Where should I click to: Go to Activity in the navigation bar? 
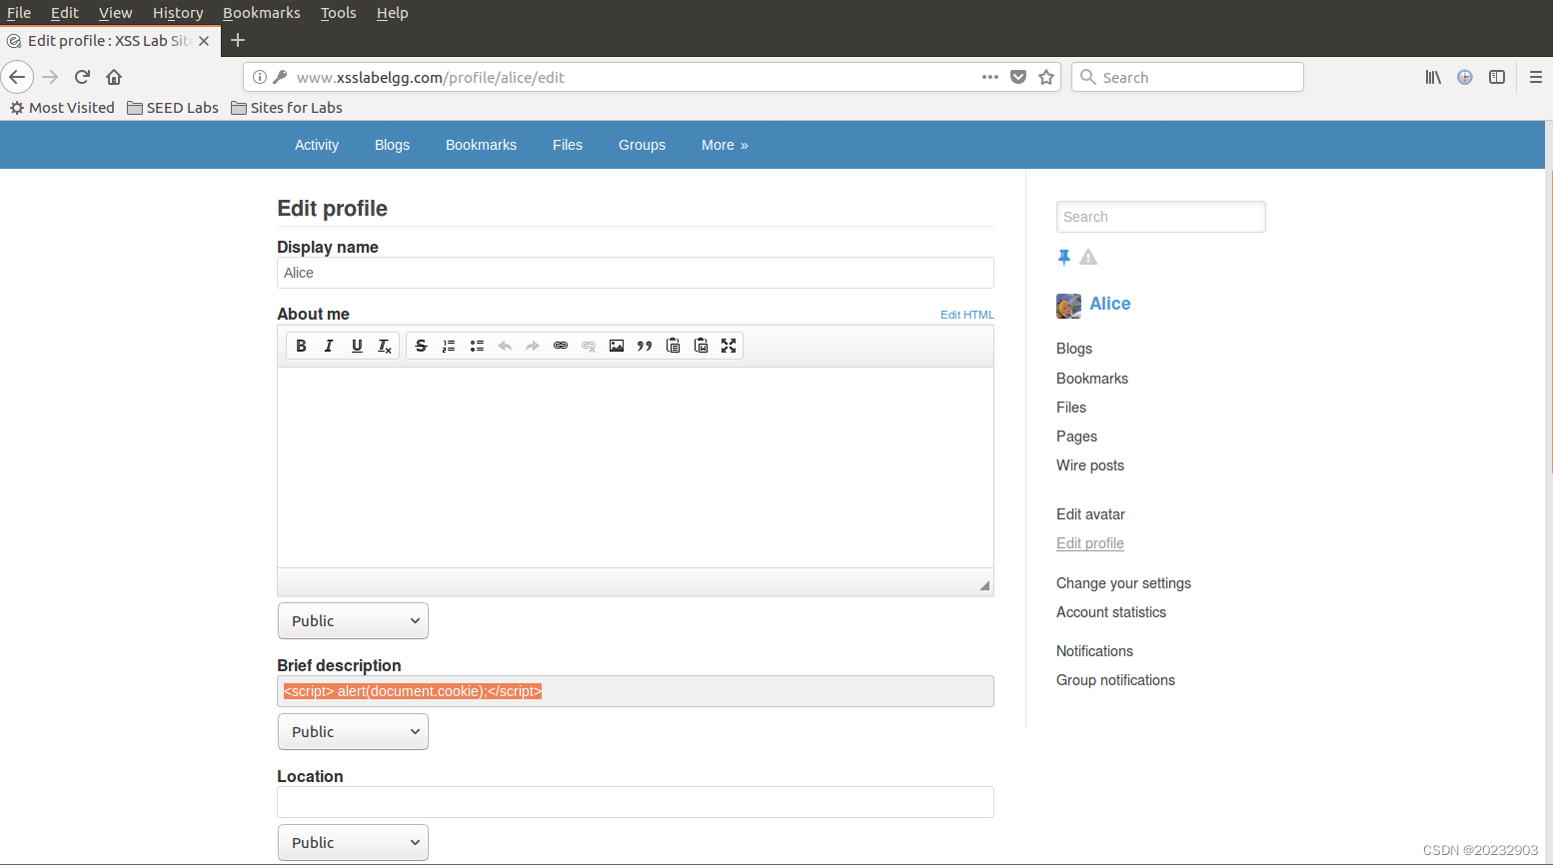[317, 145]
